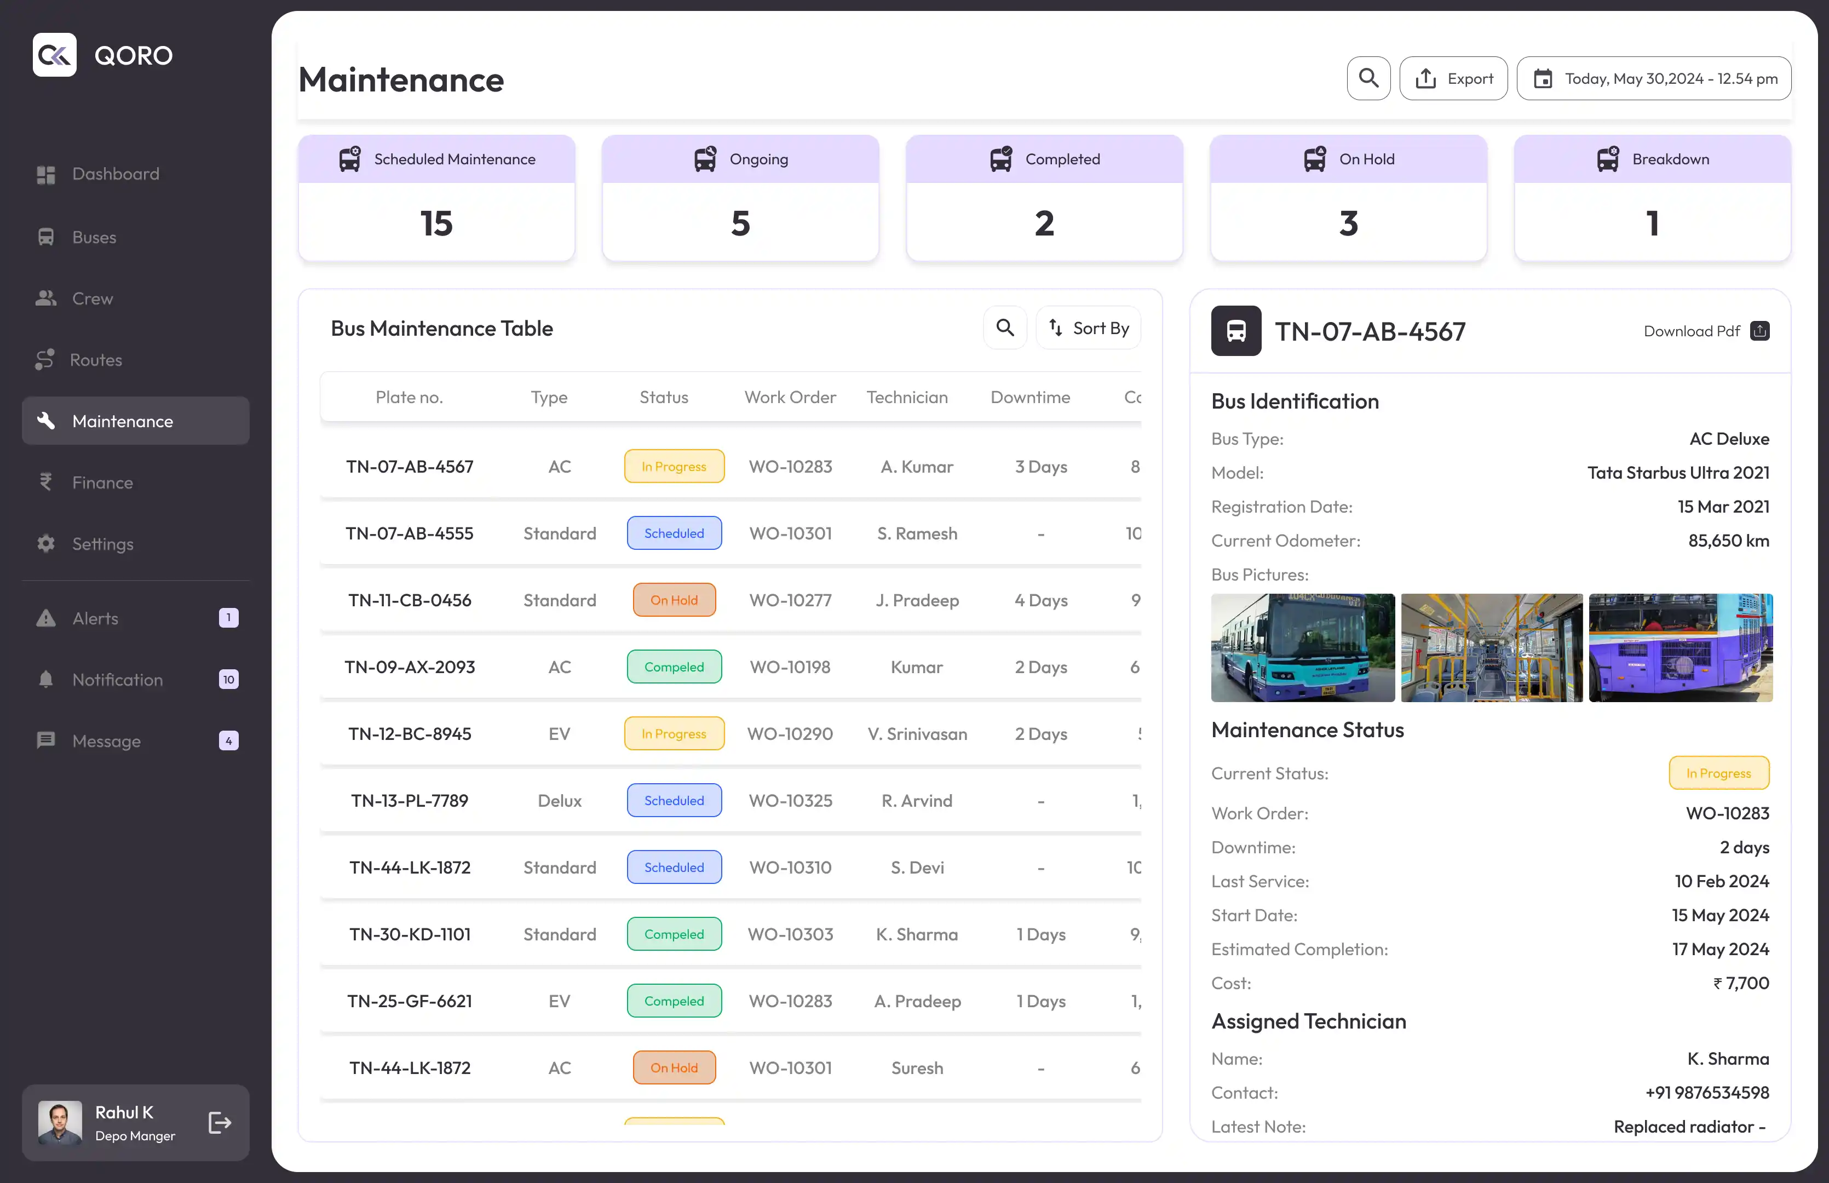Sort by the Downtime column header

[x=1029, y=397]
